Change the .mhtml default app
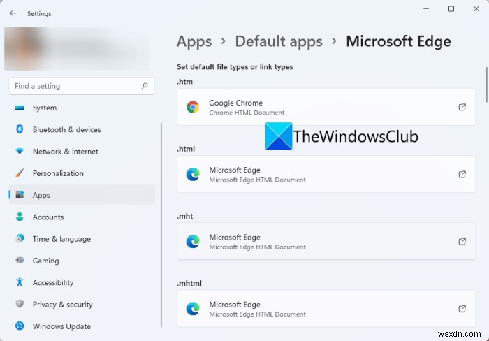 coord(326,309)
